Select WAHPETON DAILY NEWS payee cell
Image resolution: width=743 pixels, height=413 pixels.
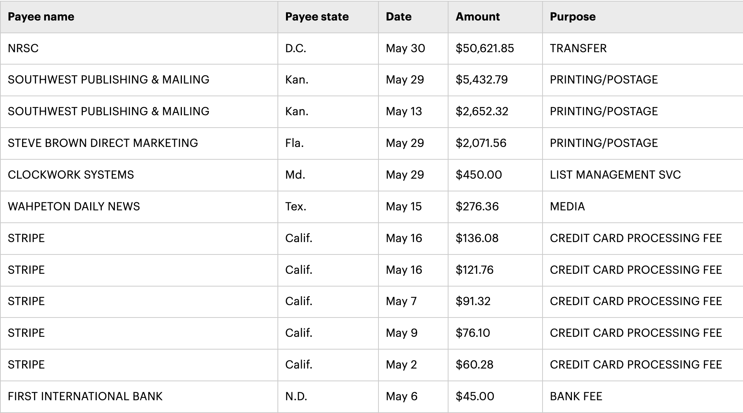point(74,206)
